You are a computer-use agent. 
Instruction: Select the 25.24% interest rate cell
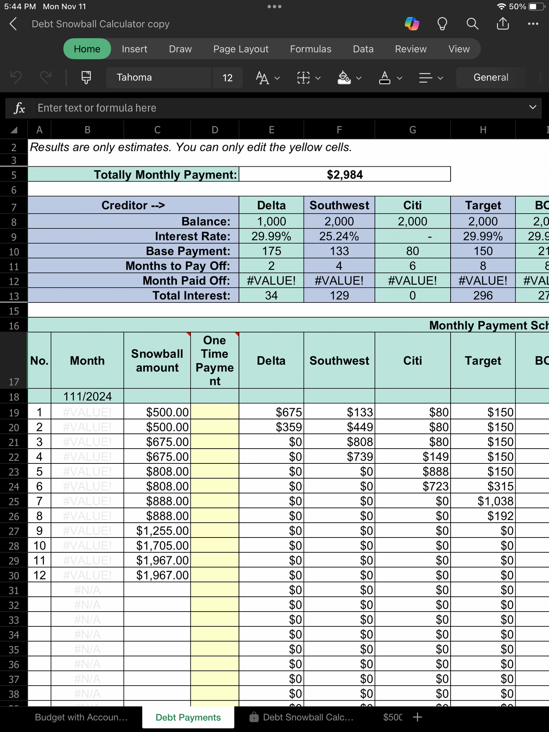point(339,236)
